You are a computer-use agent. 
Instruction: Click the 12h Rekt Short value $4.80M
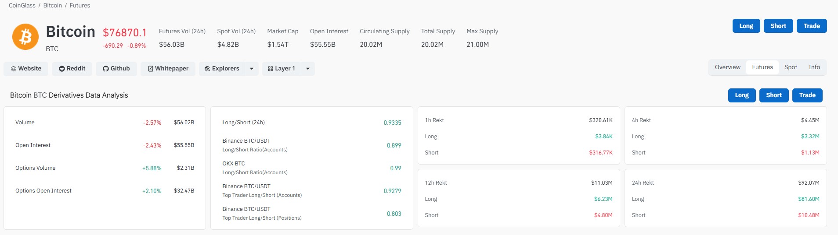603,215
